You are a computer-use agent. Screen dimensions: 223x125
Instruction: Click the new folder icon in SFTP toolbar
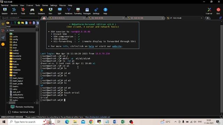(23, 23)
